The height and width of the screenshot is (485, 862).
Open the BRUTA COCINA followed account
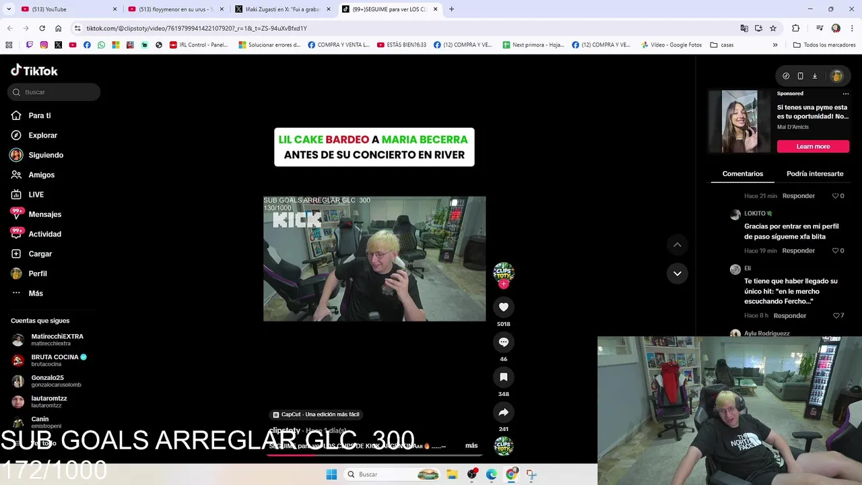tap(48, 360)
